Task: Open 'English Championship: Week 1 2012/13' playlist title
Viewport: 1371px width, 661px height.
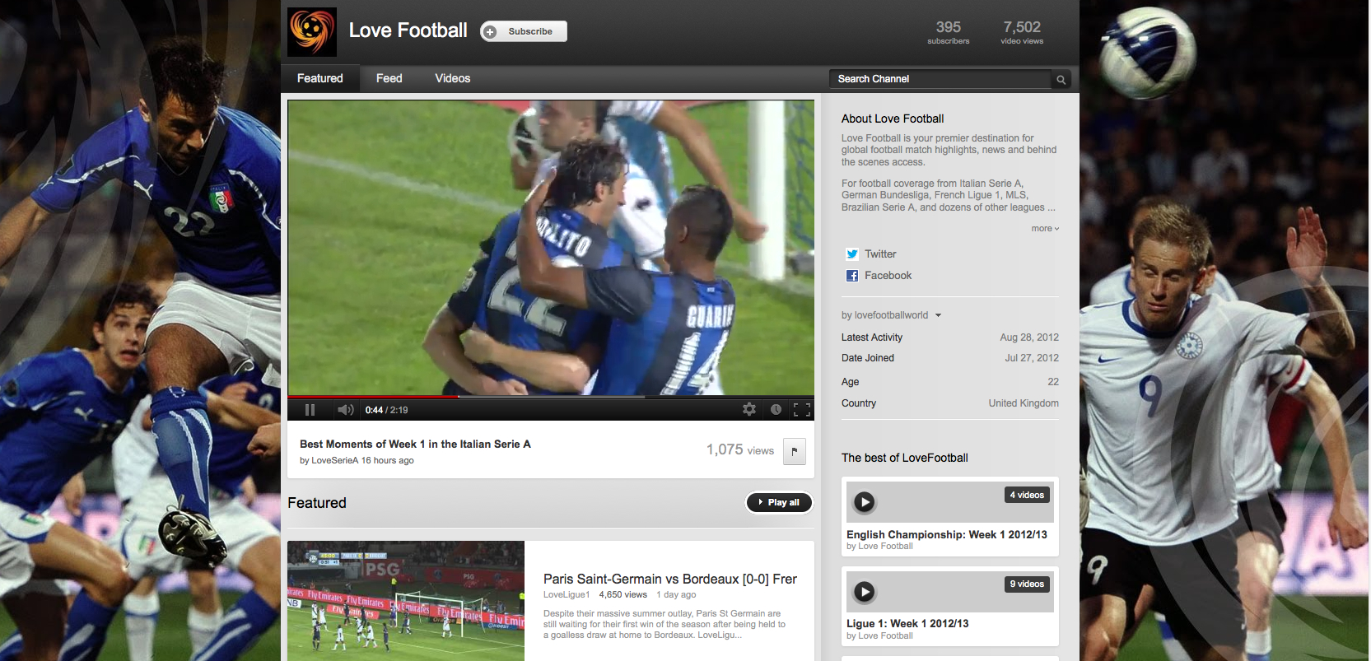Action: 947,534
